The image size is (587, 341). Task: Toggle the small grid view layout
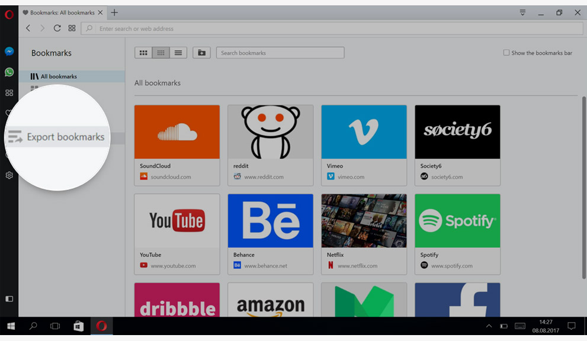pyautogui.click(x=161, y=53)
